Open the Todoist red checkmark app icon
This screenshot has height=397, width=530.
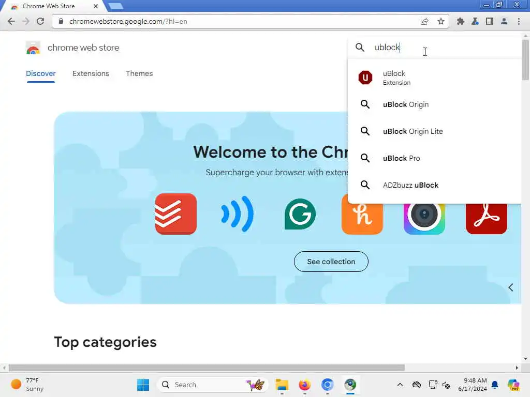(176, 214)
